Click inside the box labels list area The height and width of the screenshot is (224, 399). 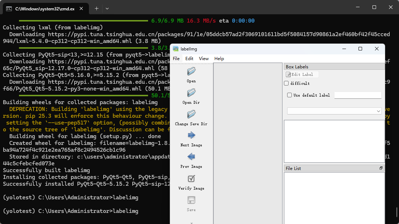coord(334,141)
